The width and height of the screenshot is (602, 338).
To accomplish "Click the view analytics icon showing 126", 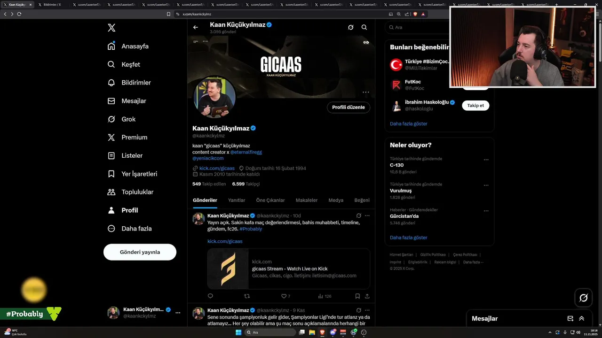I will tap(325, 296).
